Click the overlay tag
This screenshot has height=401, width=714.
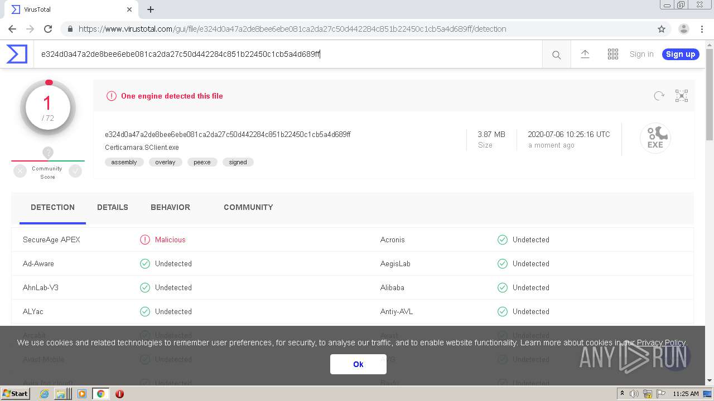(165, 162)
